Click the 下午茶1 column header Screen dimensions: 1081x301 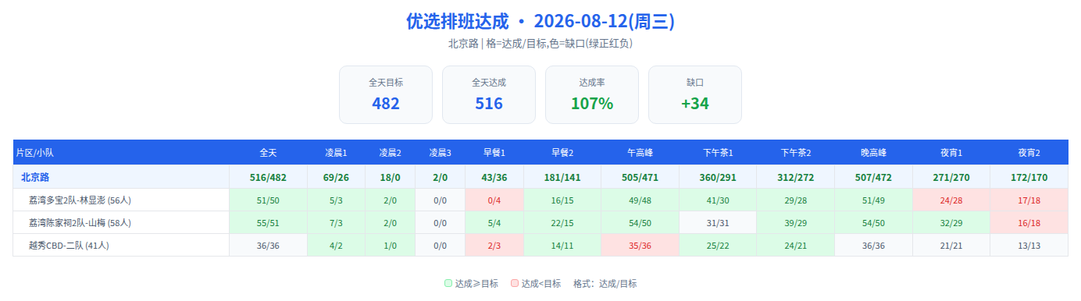tap(718, 153)
